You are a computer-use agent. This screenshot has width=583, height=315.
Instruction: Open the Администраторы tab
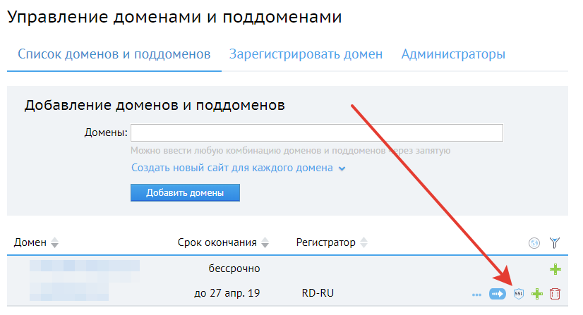(453, 54)
